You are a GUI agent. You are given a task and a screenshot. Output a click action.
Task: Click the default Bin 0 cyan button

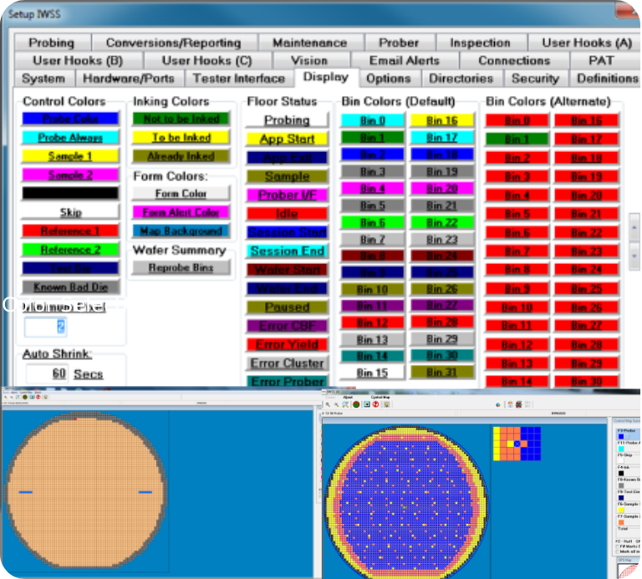pyautogui.click(x=372, y=120)
